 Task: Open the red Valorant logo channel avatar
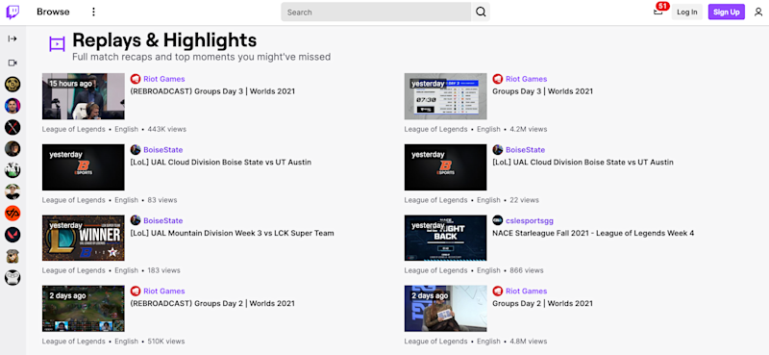click(12, 235)
